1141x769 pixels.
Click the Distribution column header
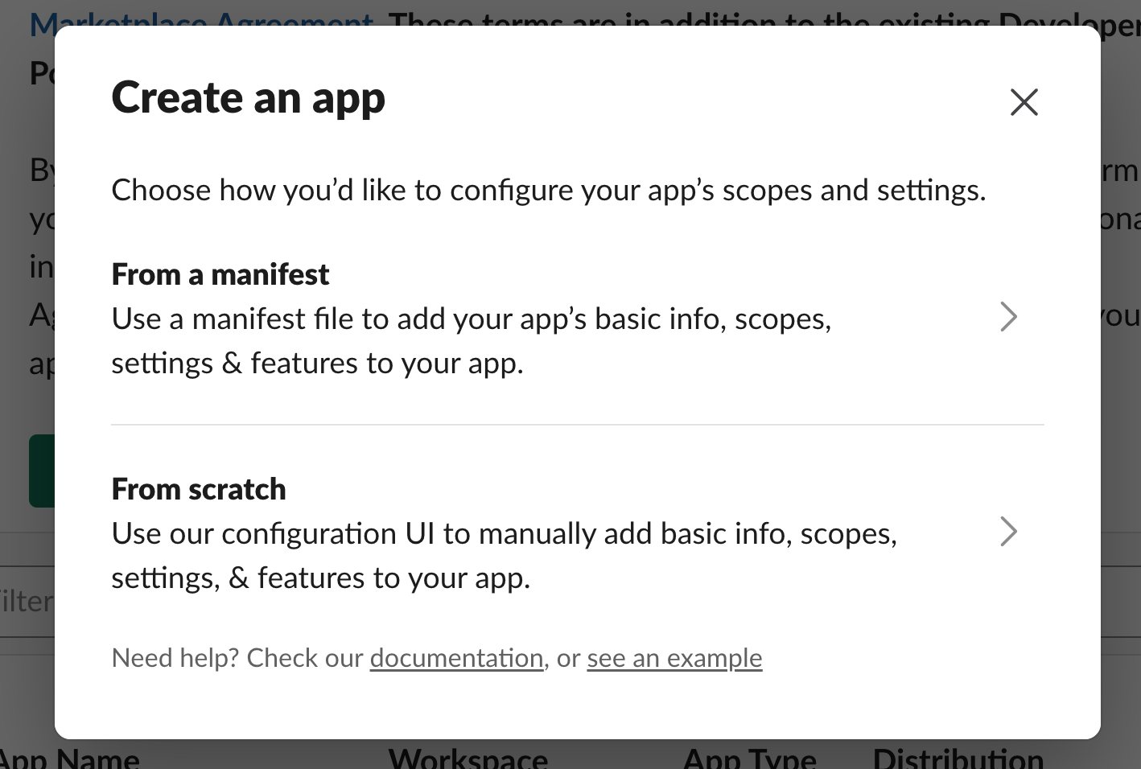[x=958, y=759]
